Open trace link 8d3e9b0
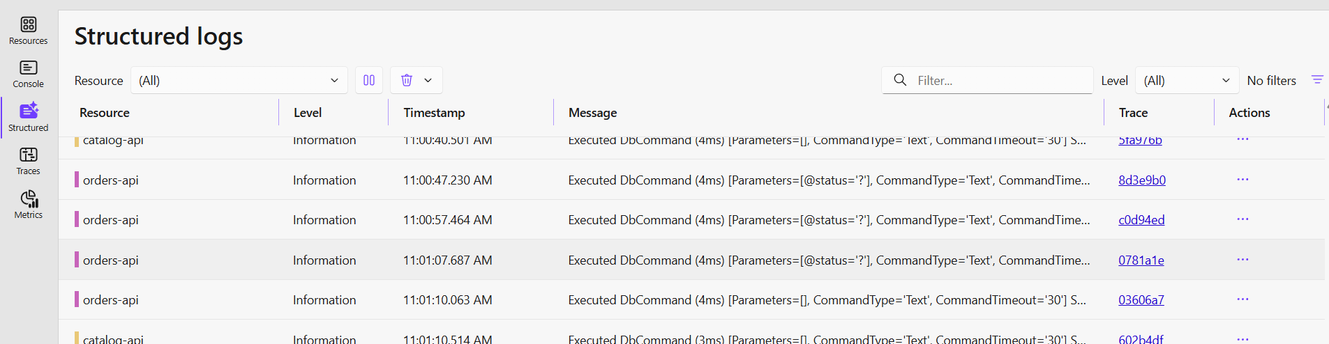The height and width of the screenshot is (344, 1329). coord(1142,180)
